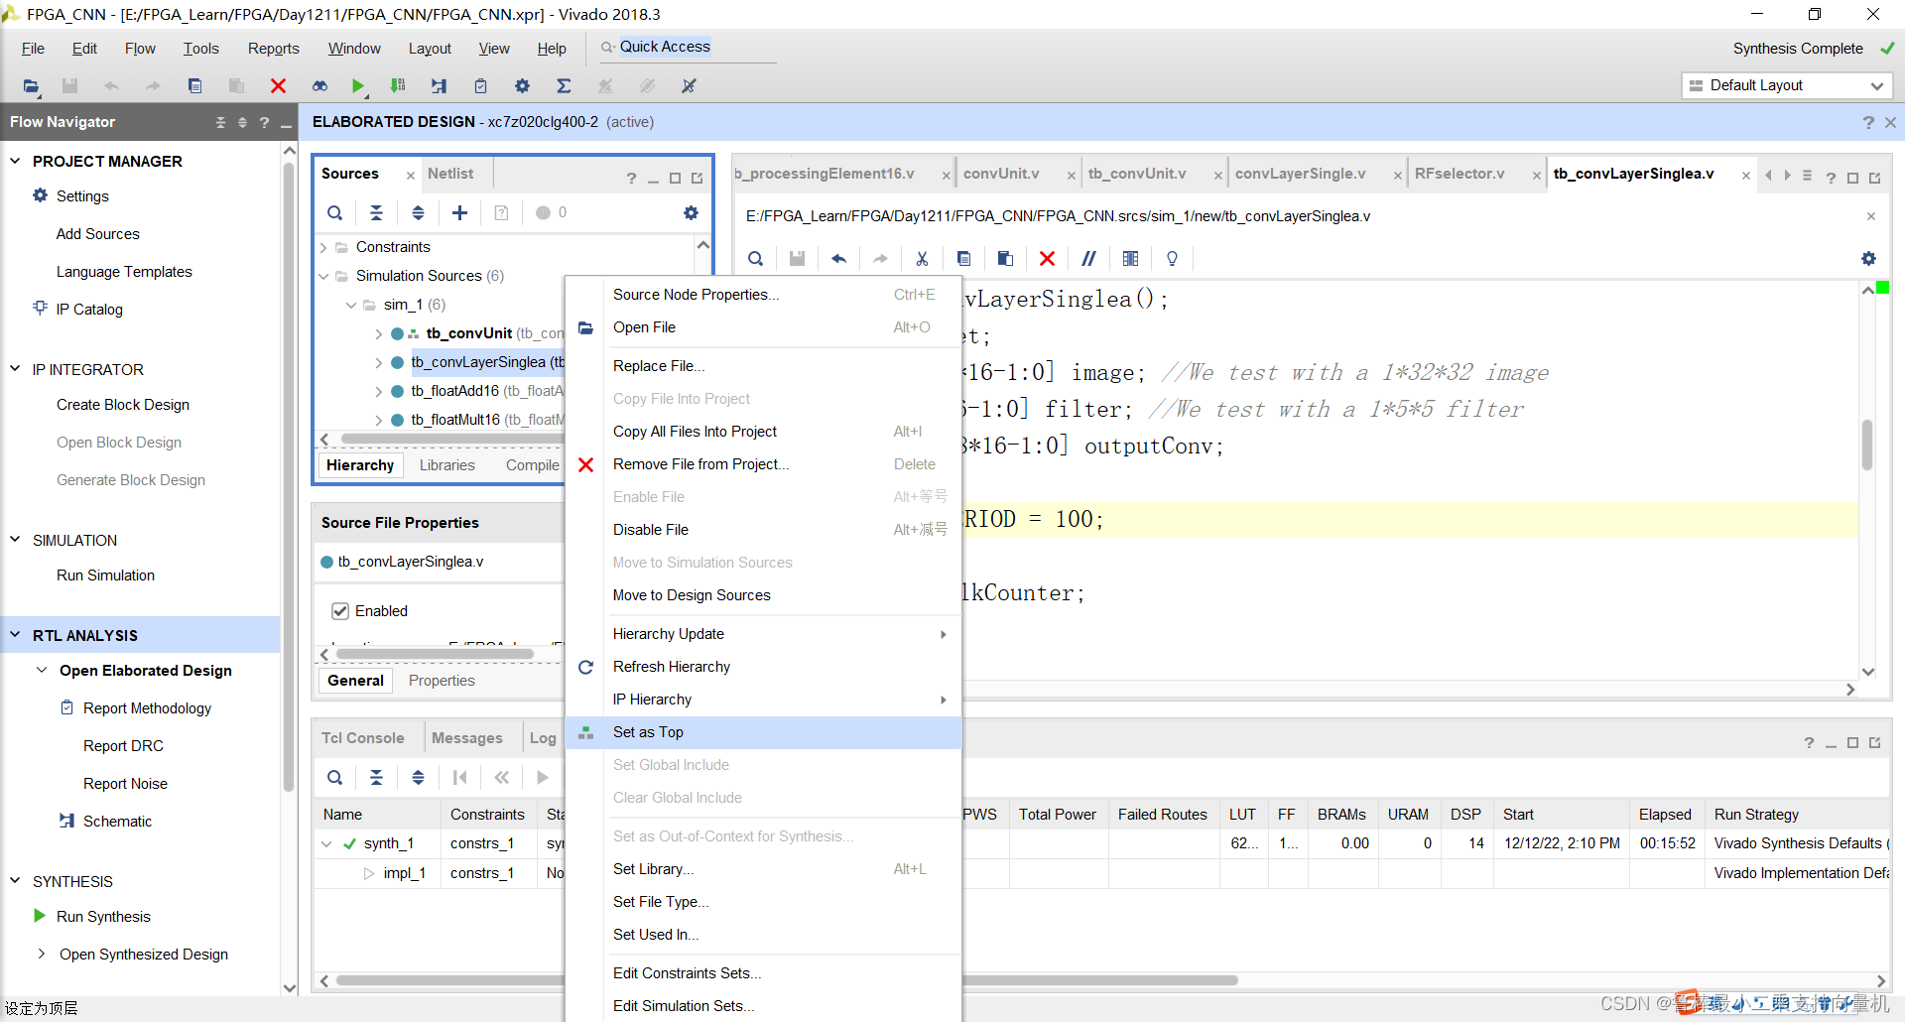The width and height of the screenshot is (1905, 1022).
Task: Collapse the SYNTHESIS section
Action: point(15,881)
